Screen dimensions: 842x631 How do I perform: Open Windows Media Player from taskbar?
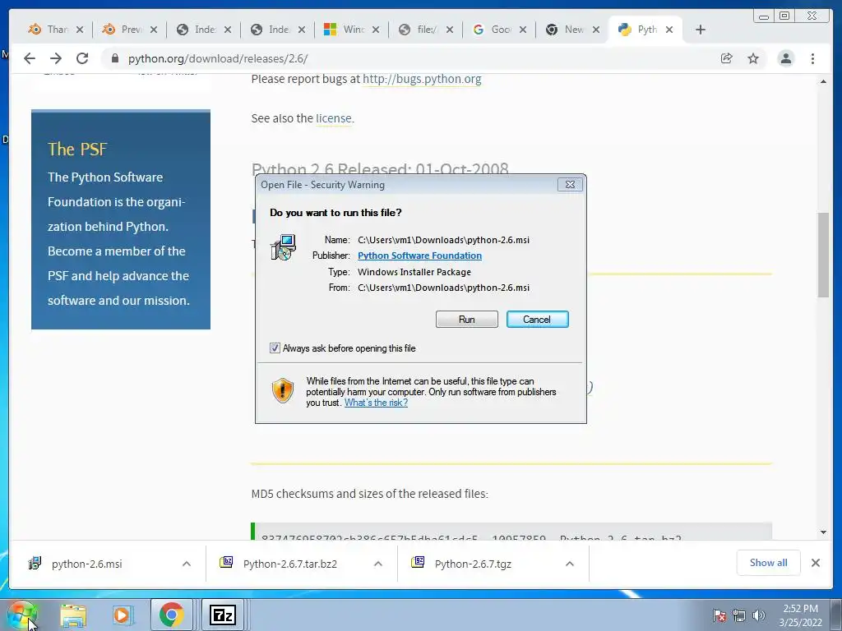coord(123,615)
